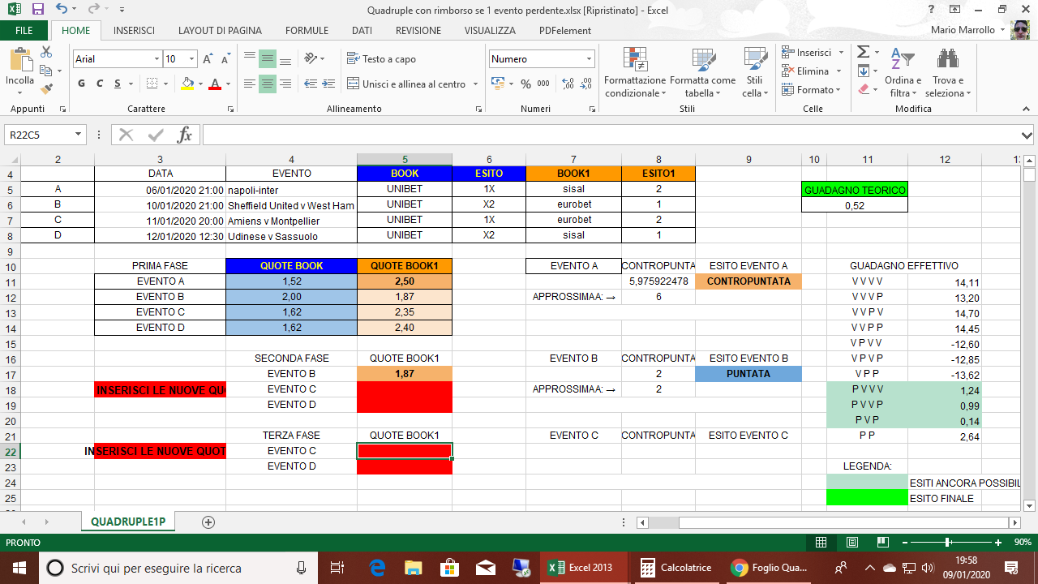This screenshot has width=1038, height=584.
Task: Click the orientation text angle icon
Action: point(310,59)
